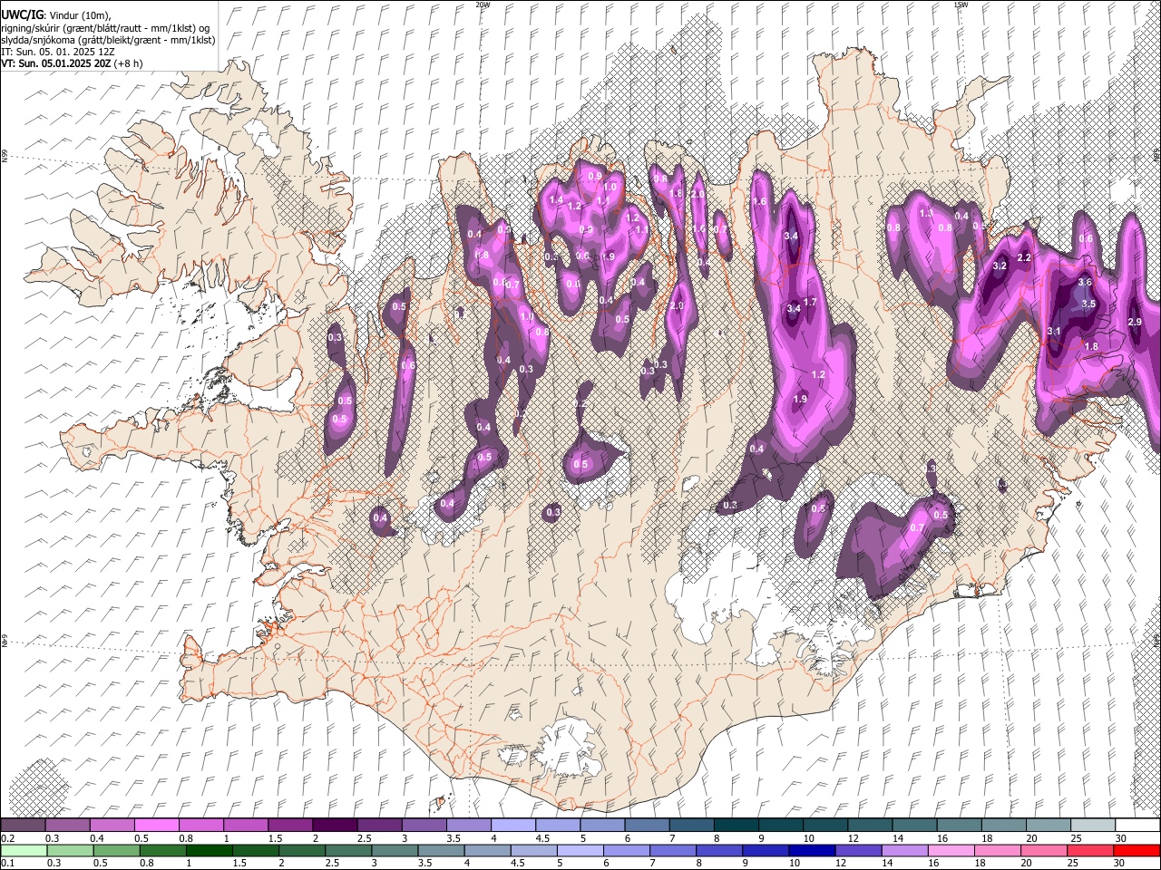The width and height of the screenshot is (1161, 870).
Task: Click the dark teal swatch between 8 and 9
Action: (736, 826)
